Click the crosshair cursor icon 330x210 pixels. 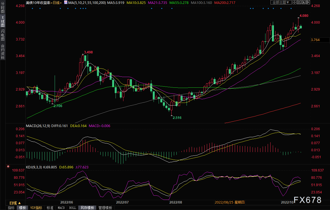pos(294,2)
